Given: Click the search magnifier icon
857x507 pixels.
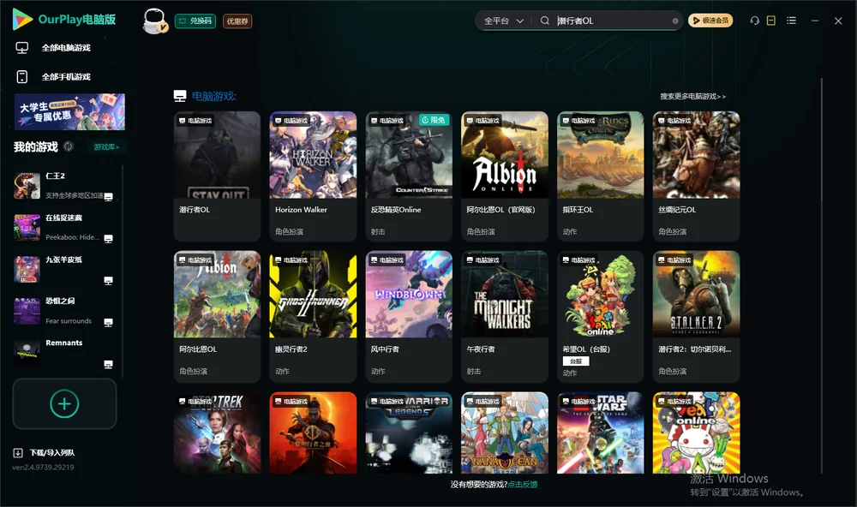Looking at the screenshot, I should click(x=545, y=21).
